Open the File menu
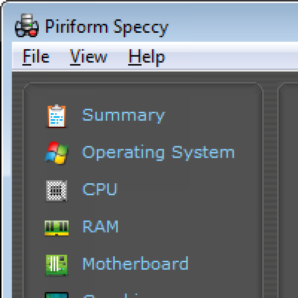Image resolution: width=298 pixels, height=298 pixels. click(36, 57)
